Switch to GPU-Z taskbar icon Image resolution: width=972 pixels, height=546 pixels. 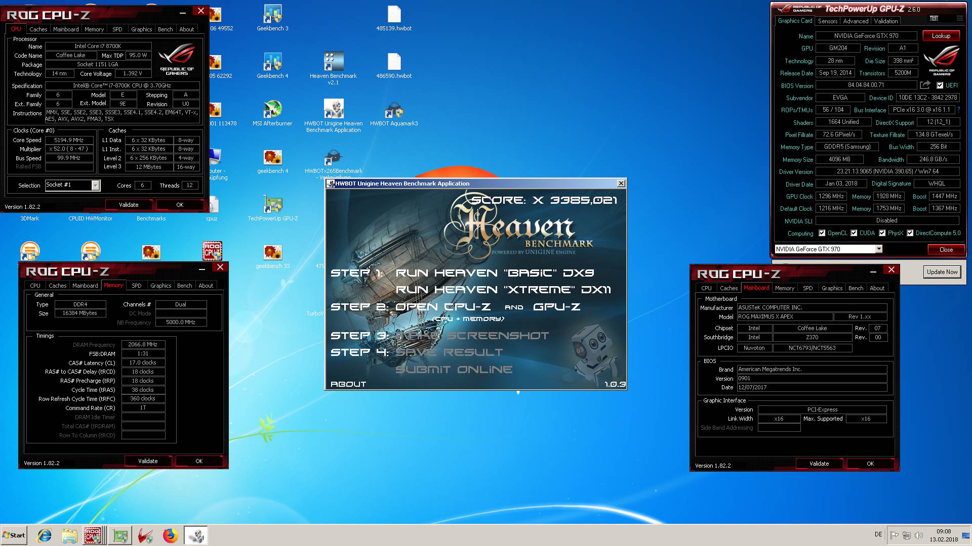(120, 535)
